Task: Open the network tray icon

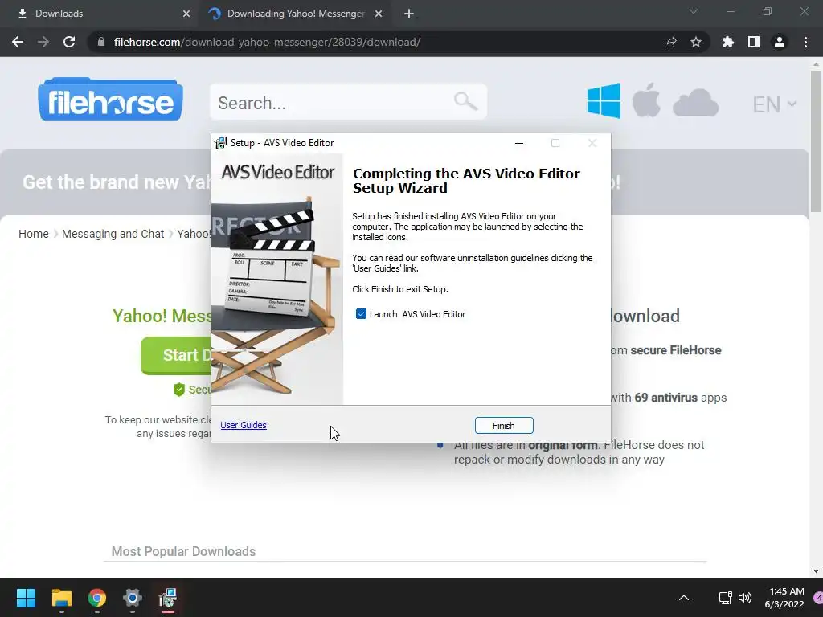Action: tap(726, 598)
